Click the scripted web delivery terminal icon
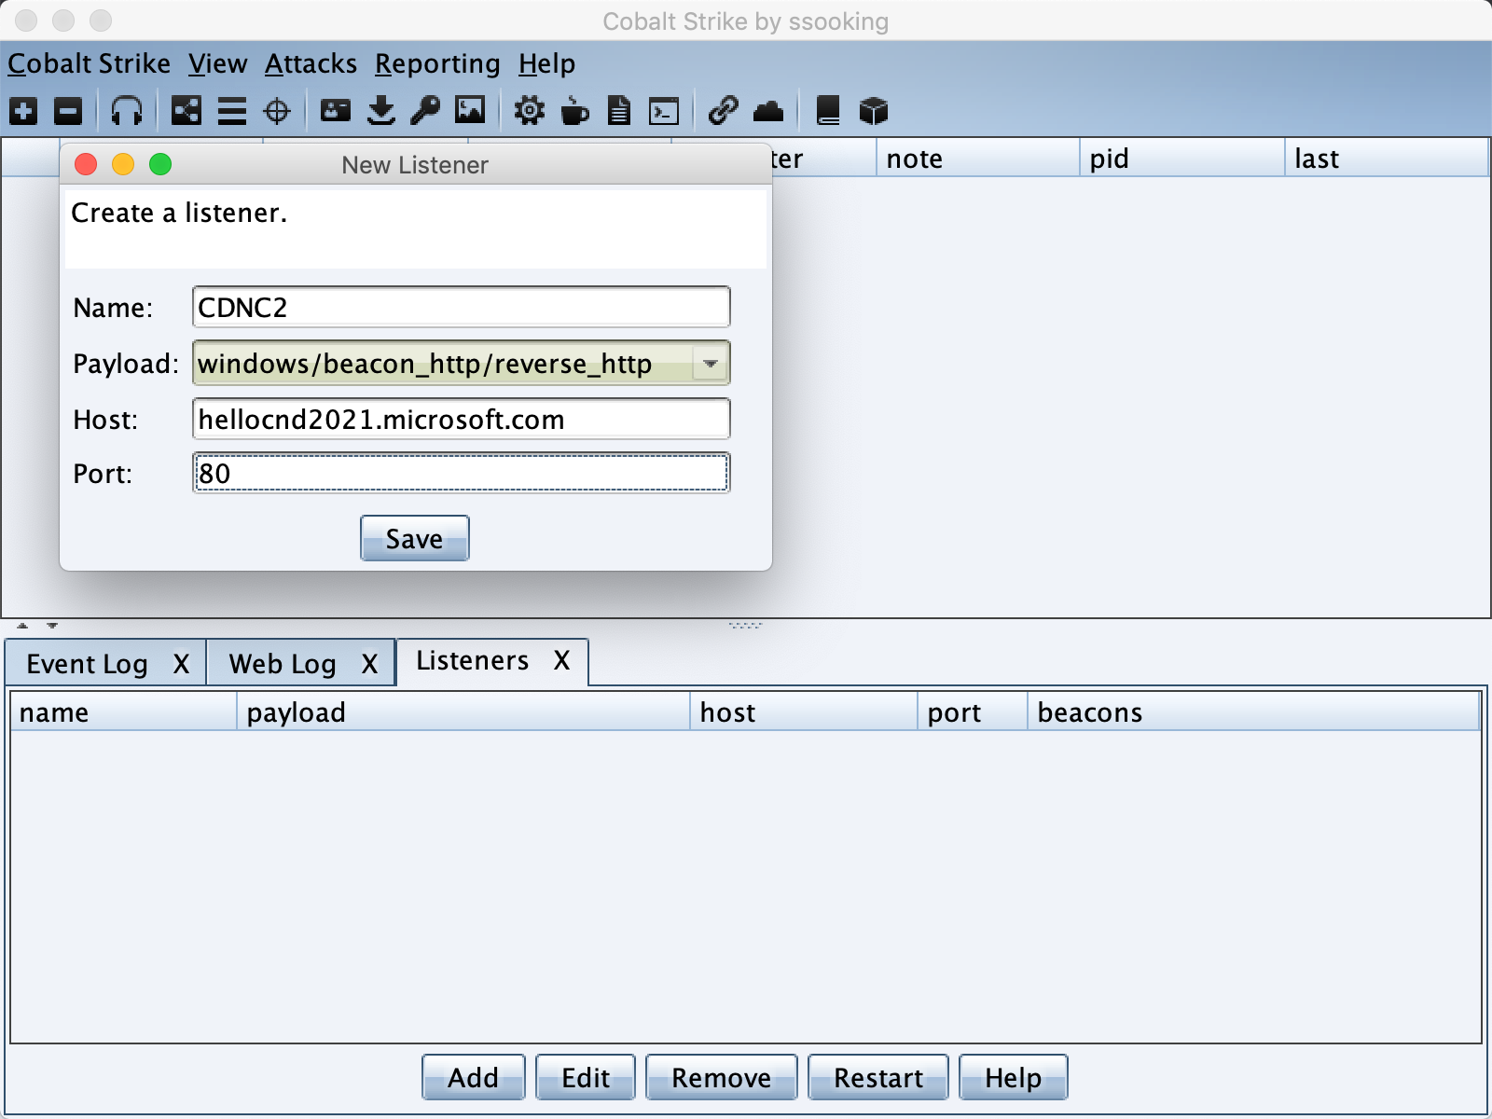 tap(664, 111)
